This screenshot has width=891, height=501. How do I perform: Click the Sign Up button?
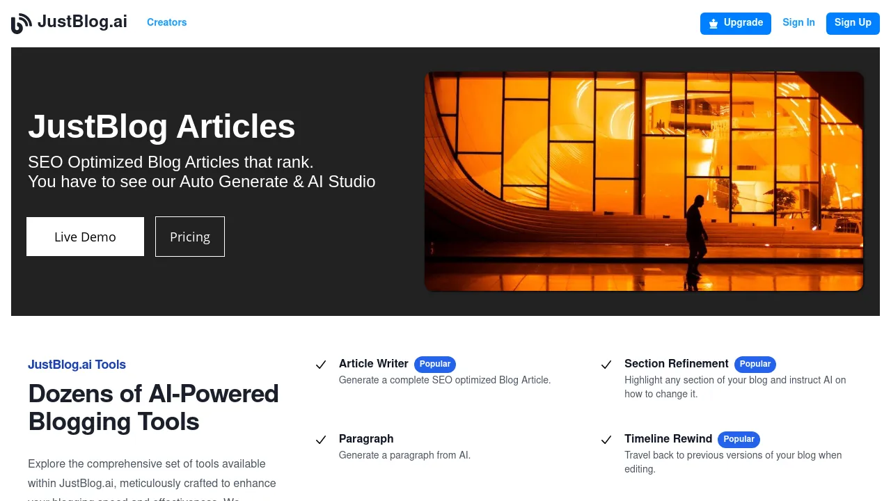tap(853, 22)
